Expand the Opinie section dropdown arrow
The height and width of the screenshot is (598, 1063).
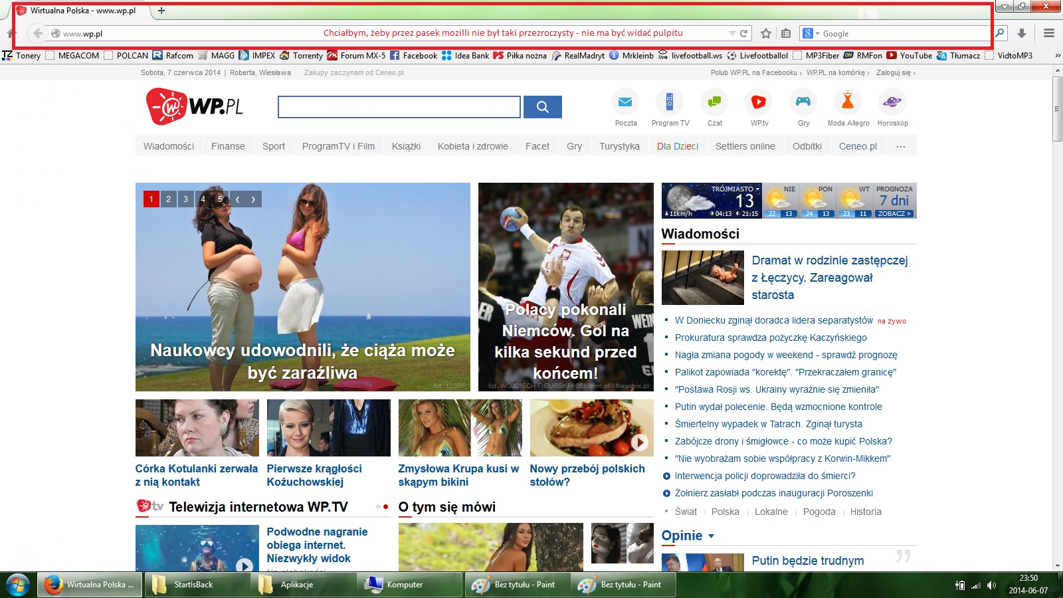[711, 536]
